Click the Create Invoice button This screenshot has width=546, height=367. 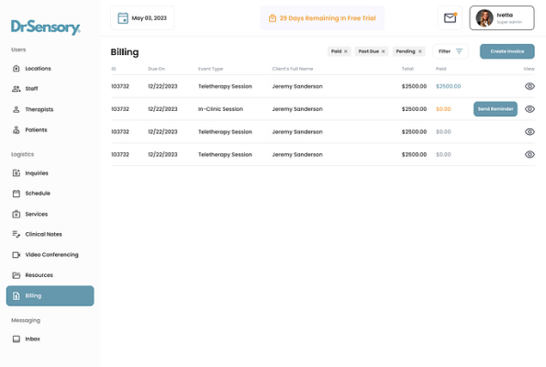507,51
